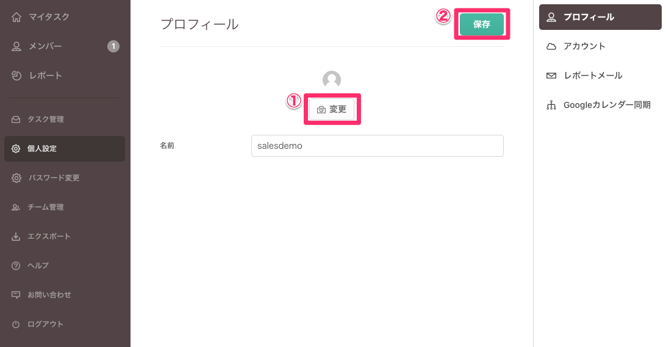Open パスワード変更 in the sidebar
666x347 pixels.
point(54,178)
